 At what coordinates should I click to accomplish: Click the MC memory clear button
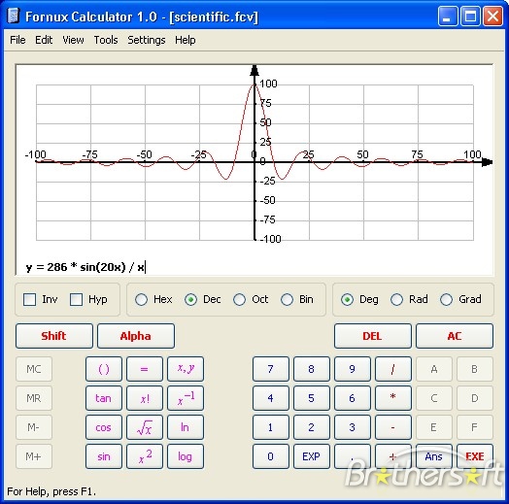click(34, 369)
